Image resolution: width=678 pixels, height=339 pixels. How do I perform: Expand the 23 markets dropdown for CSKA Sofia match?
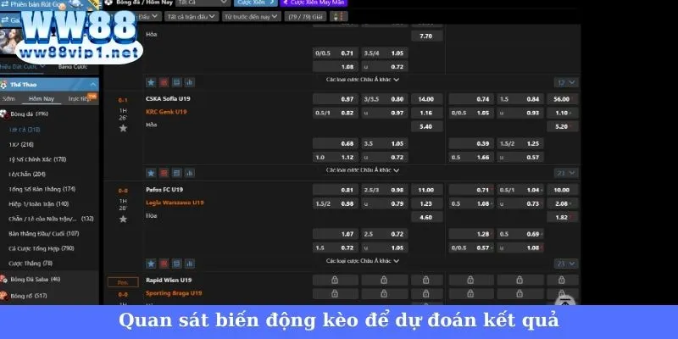tap(566, 173)
